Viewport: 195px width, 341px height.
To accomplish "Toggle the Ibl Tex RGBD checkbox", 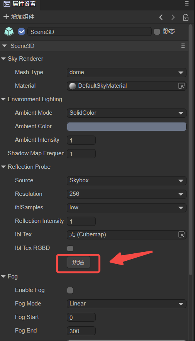I will [x=70, y=248].
